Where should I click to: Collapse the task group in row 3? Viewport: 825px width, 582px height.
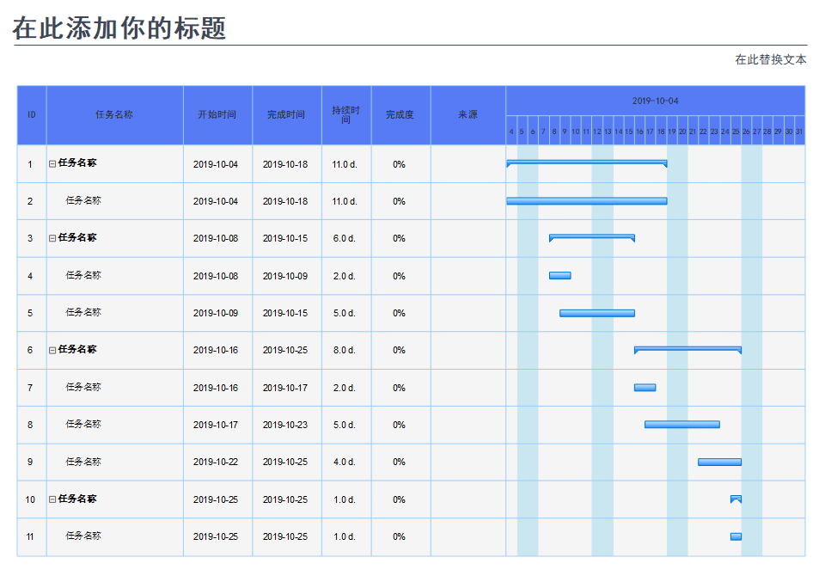[52, 238]
